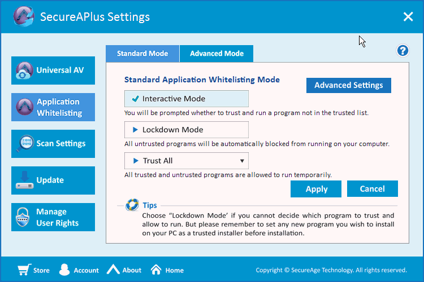
Task: Enable Lockdown Mode option
Action: [187, 130]
